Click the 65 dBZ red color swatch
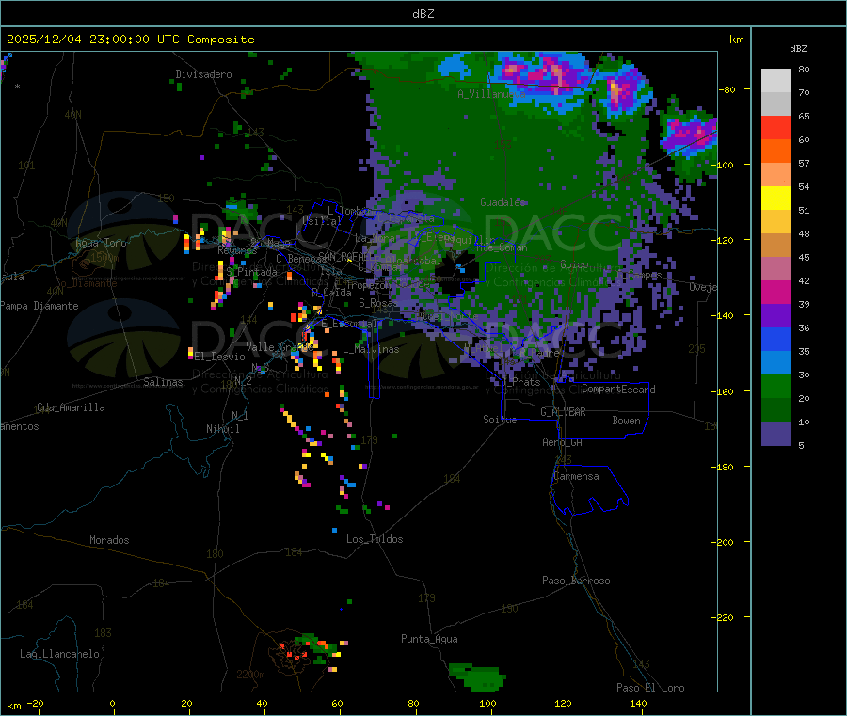The width and height of the screenshot is (847, 716). point(775,127)
